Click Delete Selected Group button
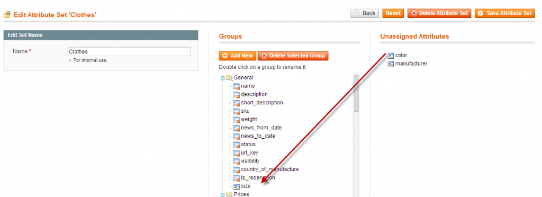 tap(293, 56)
